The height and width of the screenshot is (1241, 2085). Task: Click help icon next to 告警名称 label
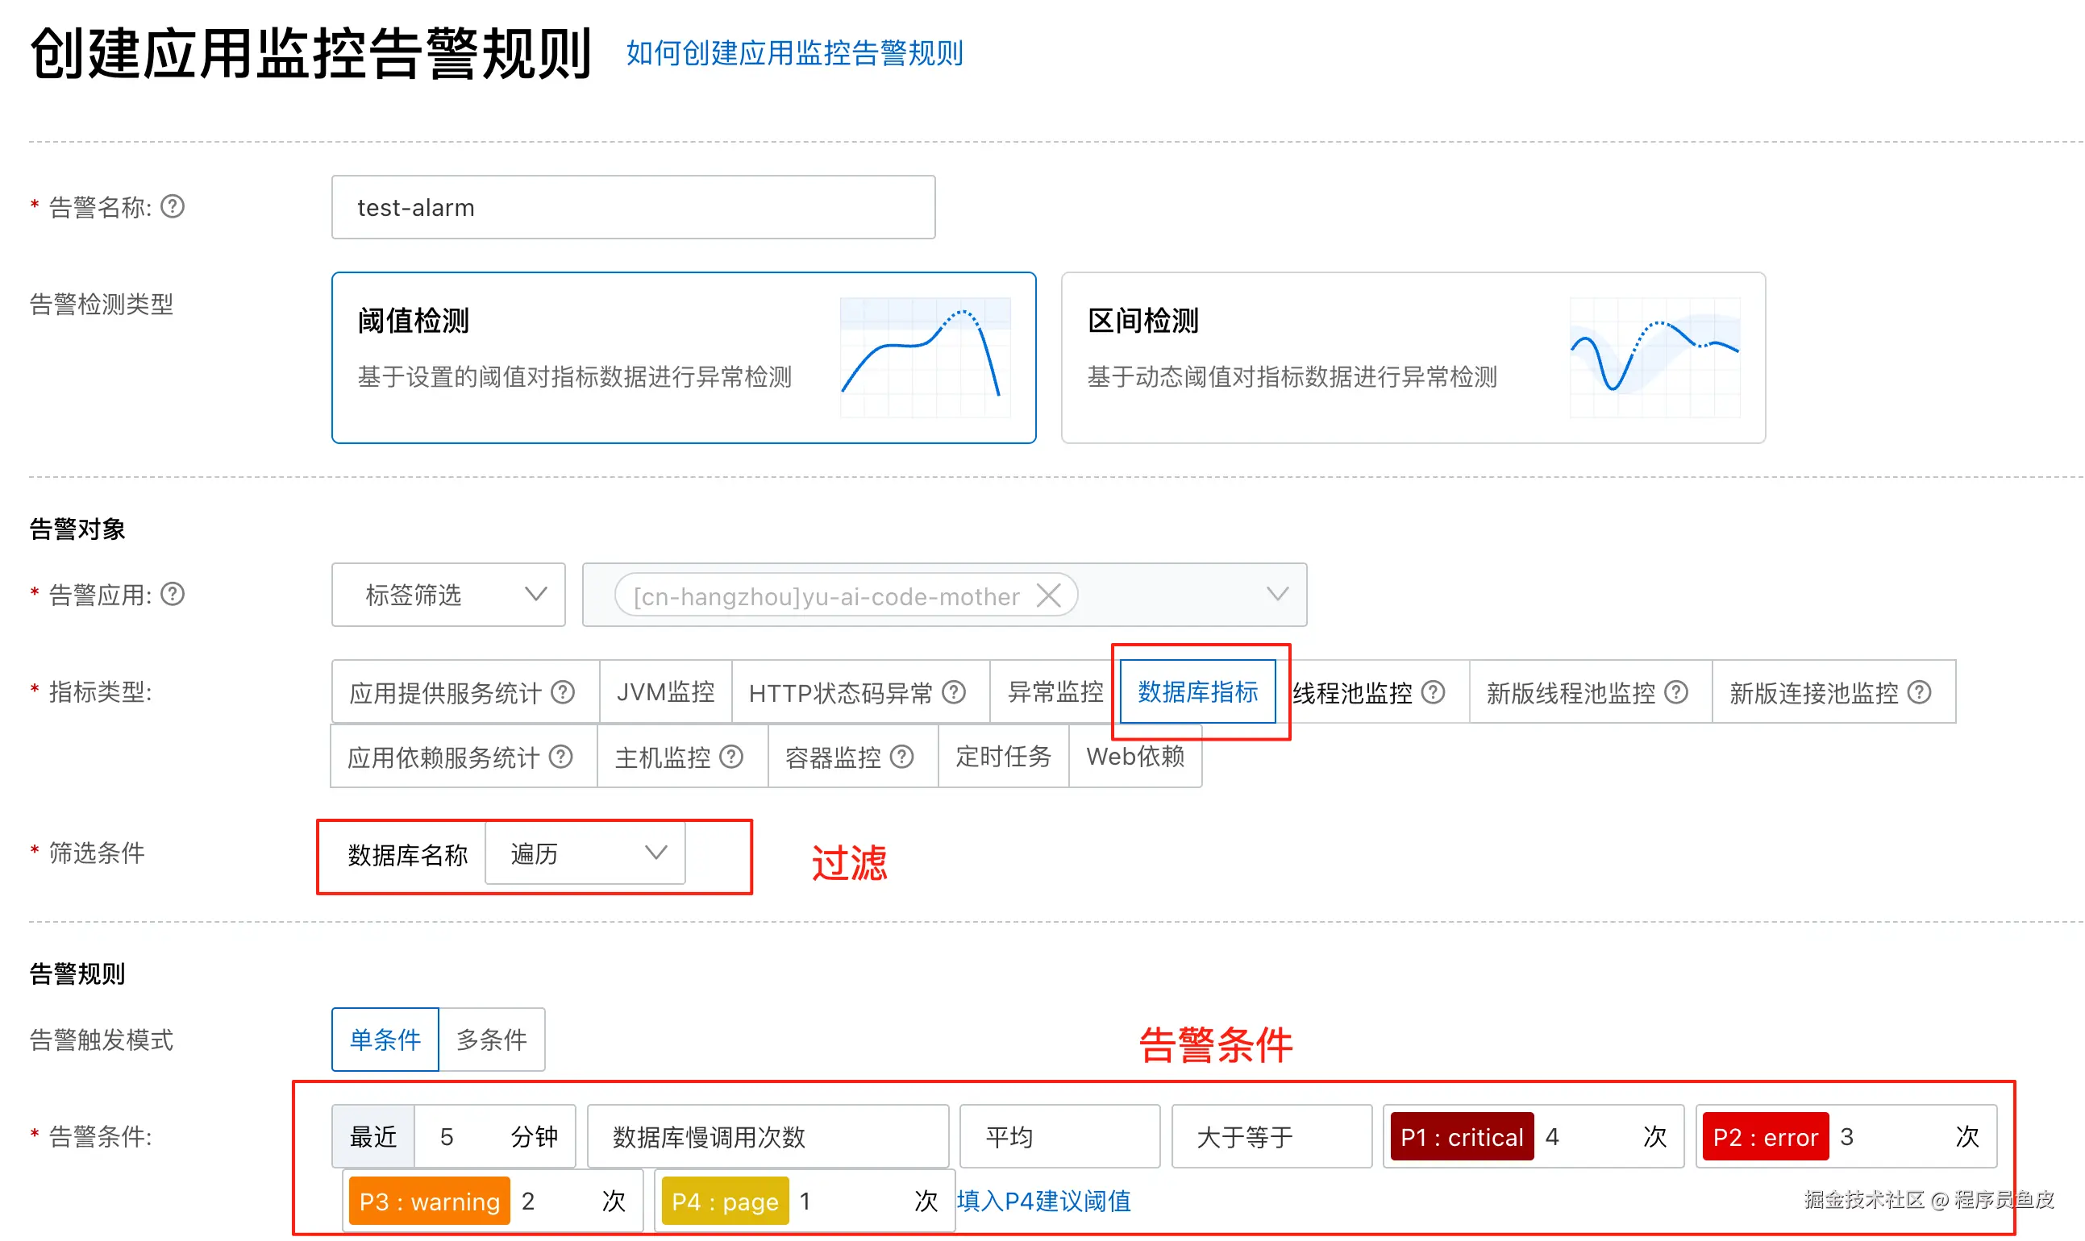point(173,206)
